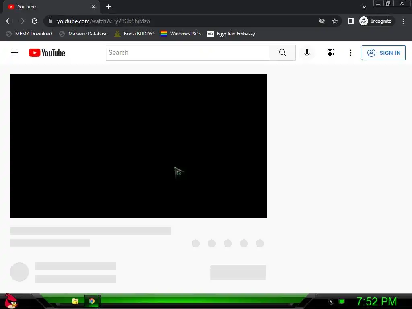Open the Chrome side panel icon

[350, 21]
